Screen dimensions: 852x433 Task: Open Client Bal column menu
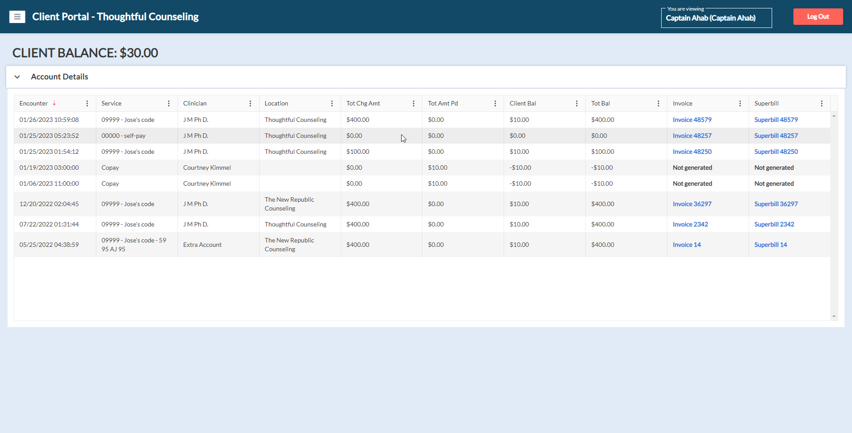pyautogui.click(x=577, y=103)
